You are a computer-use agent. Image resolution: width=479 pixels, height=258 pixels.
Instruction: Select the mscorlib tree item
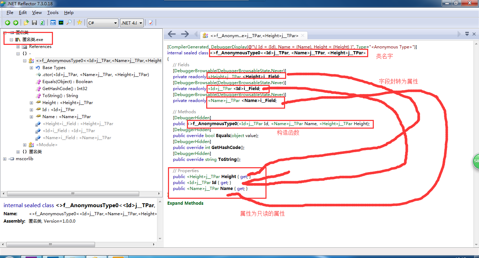[x=24, y=159]
